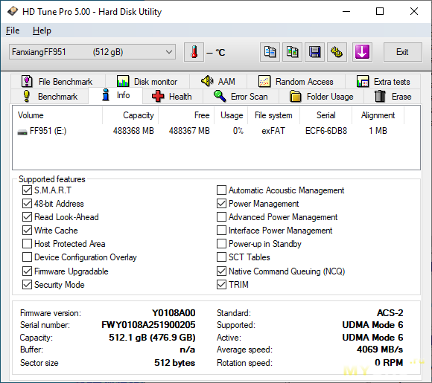Click the 488367 MB free value
The height and width of the screenshot is (383, 432).
189,131
